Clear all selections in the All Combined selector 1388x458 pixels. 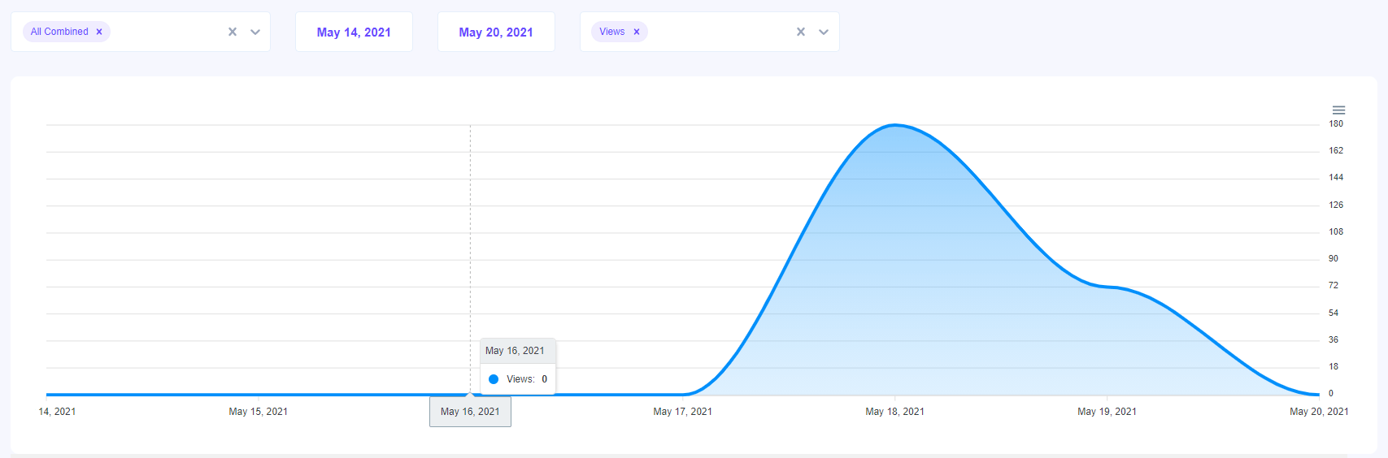(x=233, y=32)
